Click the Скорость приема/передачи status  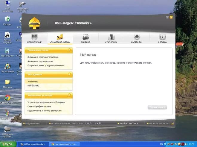[76, 123]
